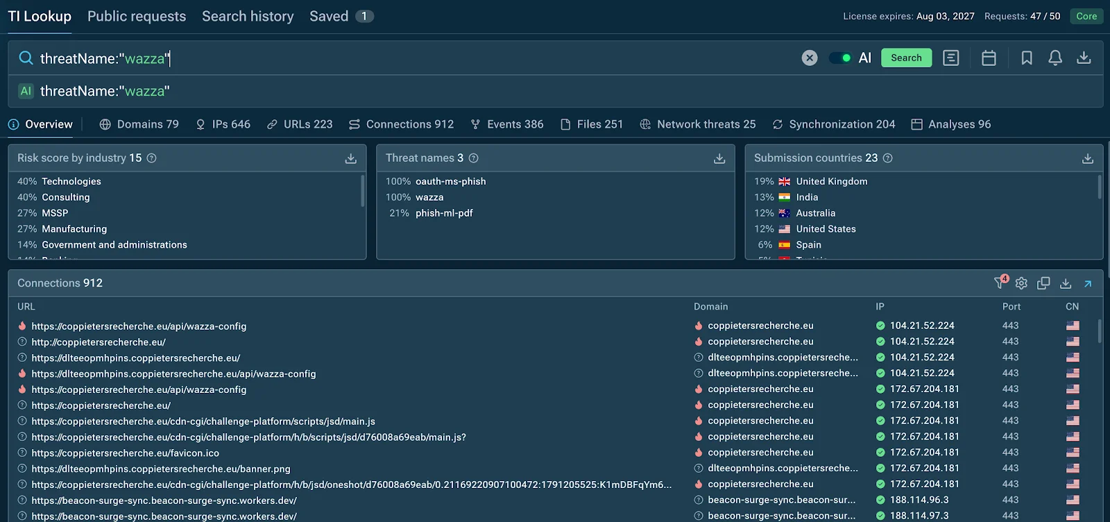Click the Core license badge
The width and height of the screenshot is (1110, 522).
(x=1086, y=16)
